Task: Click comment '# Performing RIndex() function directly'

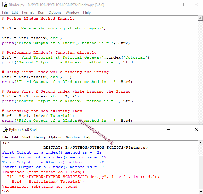Action: (49, 53)
